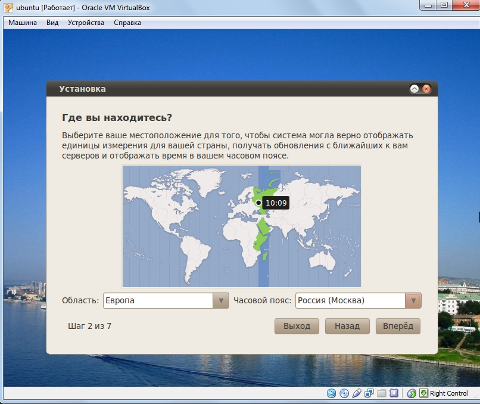
Task: Expand the Часовой пояс dropdown arrow
Action: [413, 300]
